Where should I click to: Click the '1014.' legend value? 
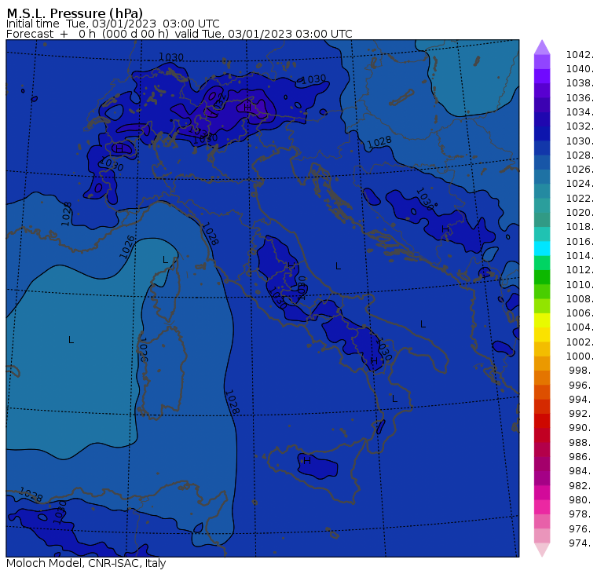[x=580, y=255]
